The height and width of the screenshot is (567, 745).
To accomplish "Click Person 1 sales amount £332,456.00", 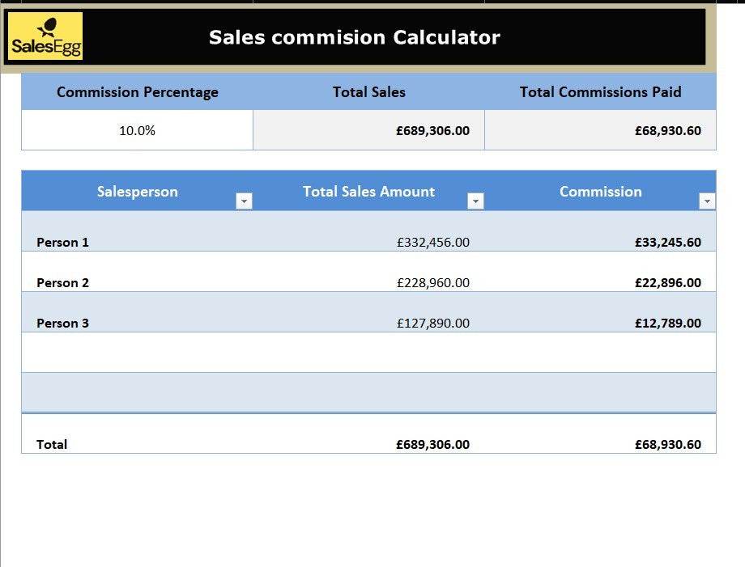I will pos(432,242).
